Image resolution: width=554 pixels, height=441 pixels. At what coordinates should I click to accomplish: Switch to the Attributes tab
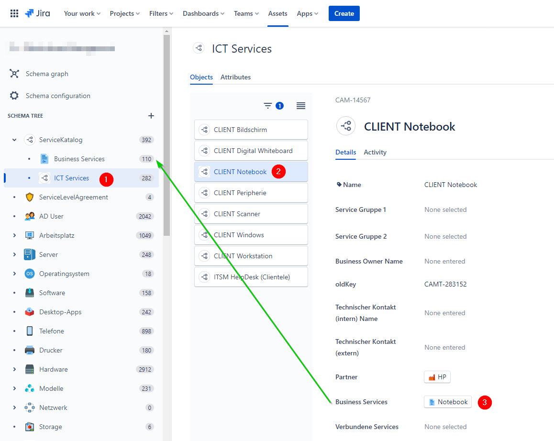(x=236, y=77)
